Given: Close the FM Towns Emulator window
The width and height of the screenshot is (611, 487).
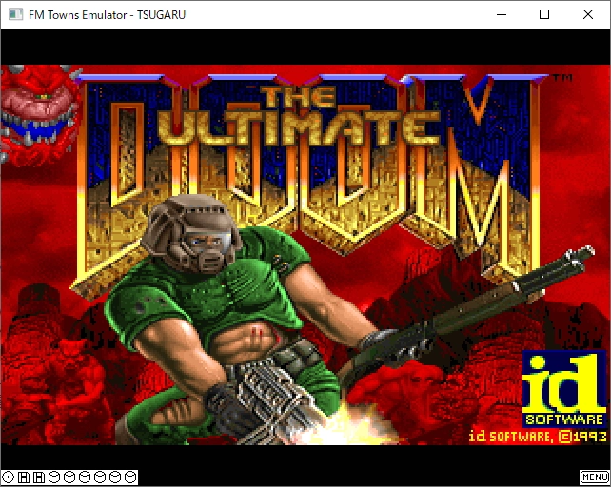Looking at the screenshot, I should [x=588, y=14].
